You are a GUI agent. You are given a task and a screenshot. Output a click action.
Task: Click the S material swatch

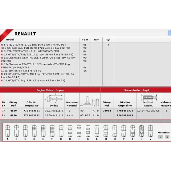pyautogui.click(x=167, y=137)
